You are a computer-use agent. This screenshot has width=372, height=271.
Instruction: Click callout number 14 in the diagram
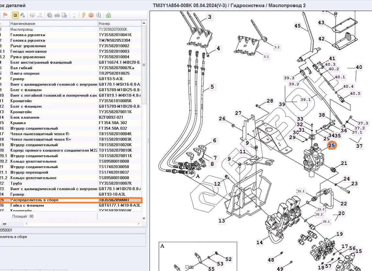pyautogui.click(x=260, y=242)
